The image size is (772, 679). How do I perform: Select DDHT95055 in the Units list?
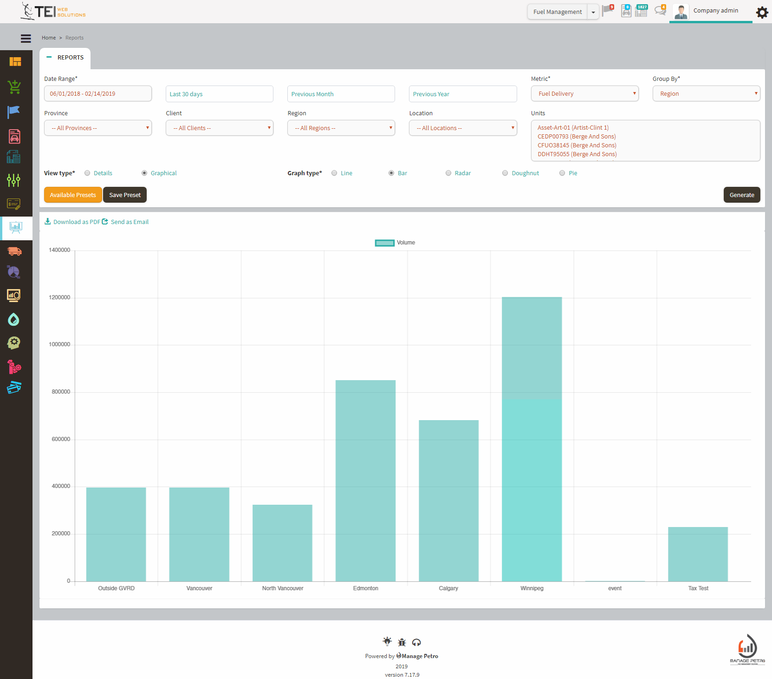pos(576,154)
